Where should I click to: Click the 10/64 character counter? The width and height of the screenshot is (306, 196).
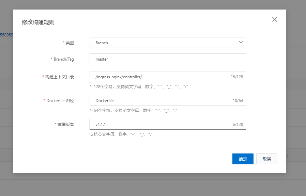pos(238,100)
